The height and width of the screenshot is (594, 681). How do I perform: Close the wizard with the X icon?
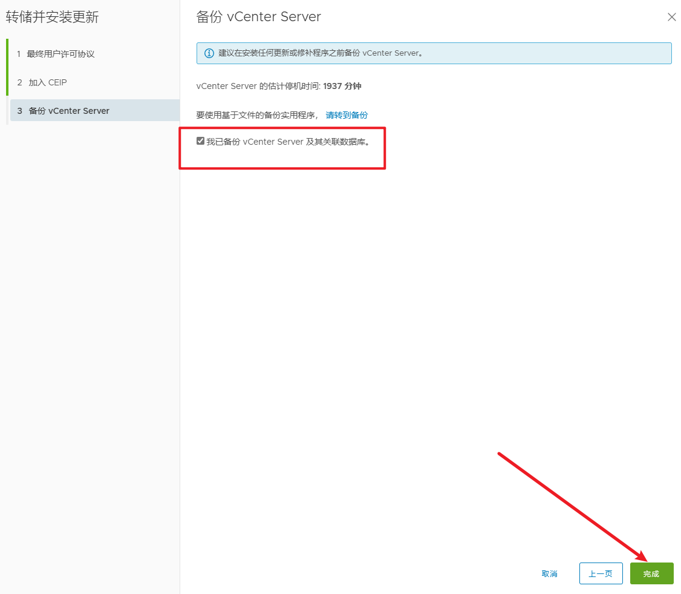(671, 18)
